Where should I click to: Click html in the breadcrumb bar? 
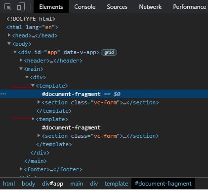[9, 184]
